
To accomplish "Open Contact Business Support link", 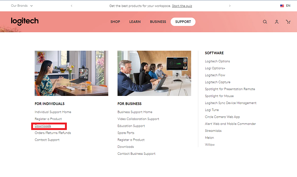I will (136, 154).
